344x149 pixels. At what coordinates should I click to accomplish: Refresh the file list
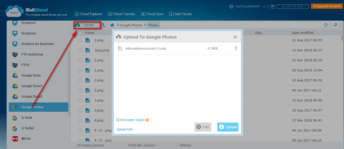326,25
